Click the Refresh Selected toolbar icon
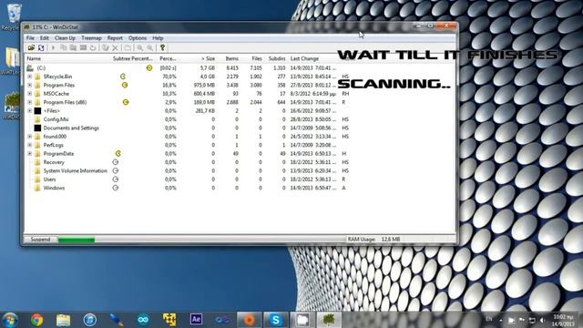Viewport: 583px width, 328px height. click(x=93, y=47)
